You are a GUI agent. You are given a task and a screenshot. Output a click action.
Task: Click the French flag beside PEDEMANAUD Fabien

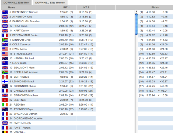coord(5,35)
